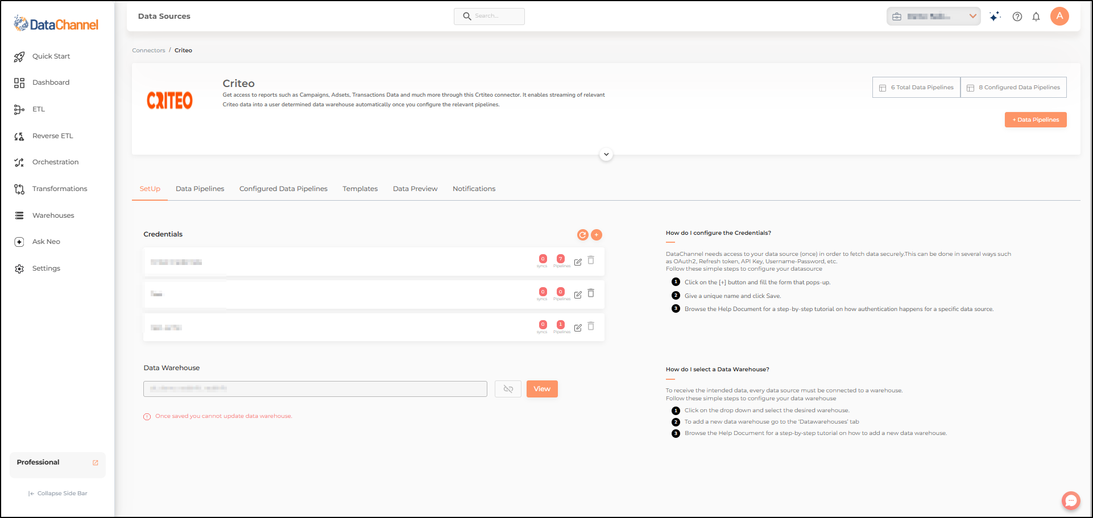Switch to the SetUp tab
Screen dimensions: 1093x518
(x=150, y=189)
